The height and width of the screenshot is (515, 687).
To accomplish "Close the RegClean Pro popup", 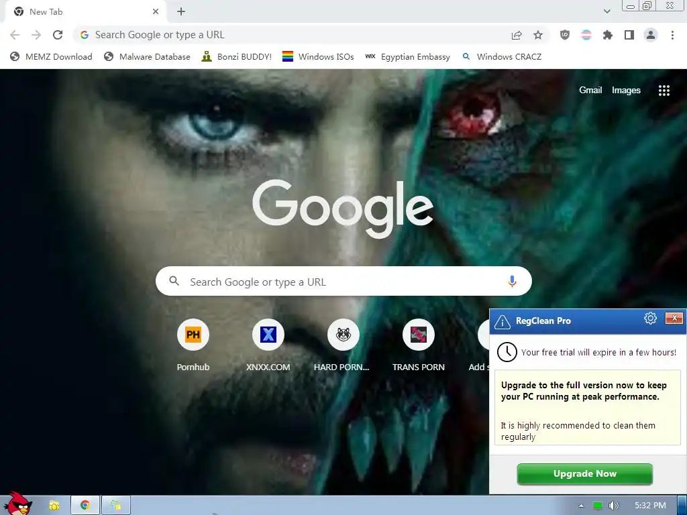I will coord(674,318).
